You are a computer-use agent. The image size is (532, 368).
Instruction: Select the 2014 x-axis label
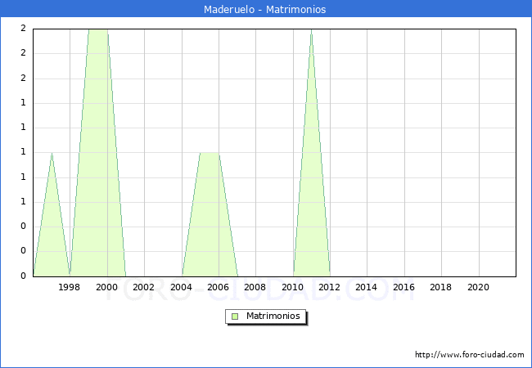pyautogui.click(x=366, y=287)
